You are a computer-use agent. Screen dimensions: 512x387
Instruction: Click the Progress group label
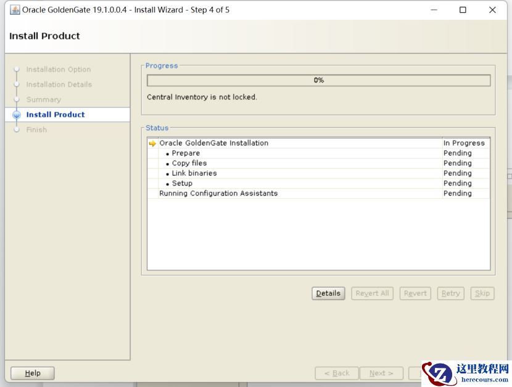point(162,65)
